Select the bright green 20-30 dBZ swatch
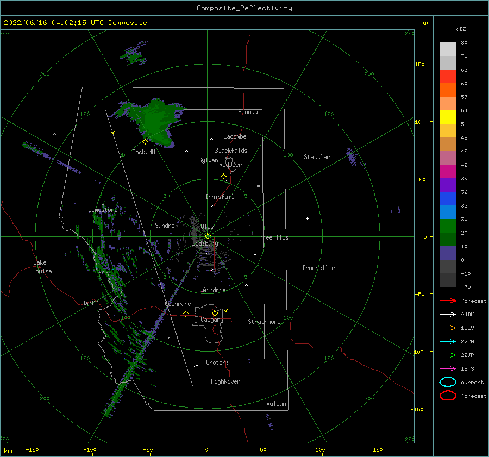Screen dimensions: 489x457 point(448,226)
